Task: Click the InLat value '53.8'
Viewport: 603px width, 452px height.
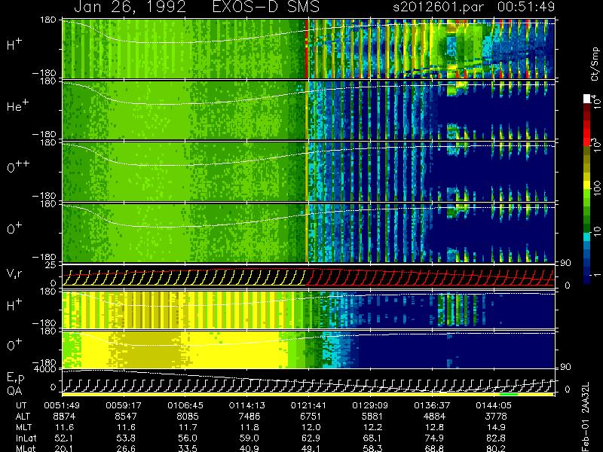Action: click(x=126, y=438)
